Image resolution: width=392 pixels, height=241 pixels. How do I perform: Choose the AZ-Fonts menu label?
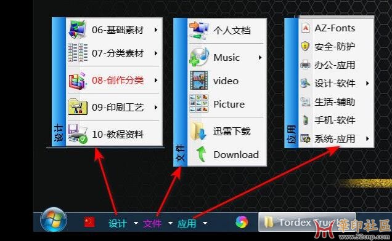pyautogui.click(x=335, y=28)
